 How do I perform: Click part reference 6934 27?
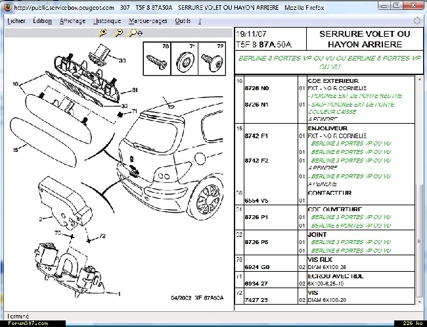pyautogui.click(x=256, y=284)
